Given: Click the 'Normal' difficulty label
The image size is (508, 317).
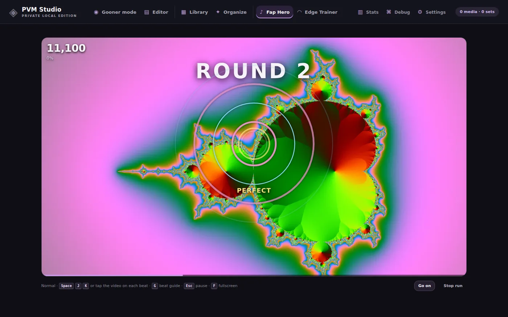Looking at the screenshot, I should 48,286.
